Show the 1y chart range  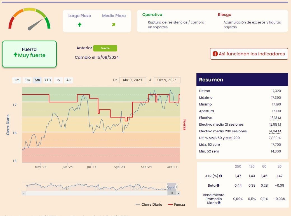tap(58, 80)
